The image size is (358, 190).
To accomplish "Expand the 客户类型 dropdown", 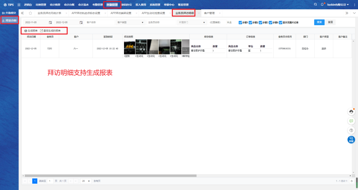I will coord(130,23).
